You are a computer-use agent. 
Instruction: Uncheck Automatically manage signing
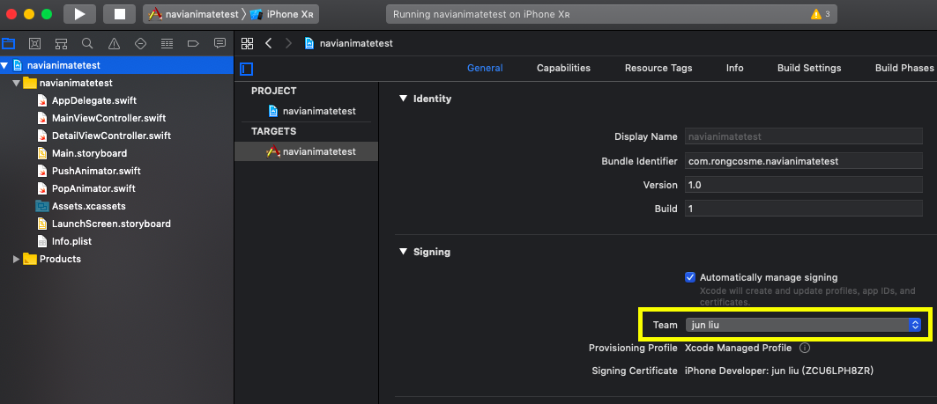pyautogui.click(x=690, y=277)
